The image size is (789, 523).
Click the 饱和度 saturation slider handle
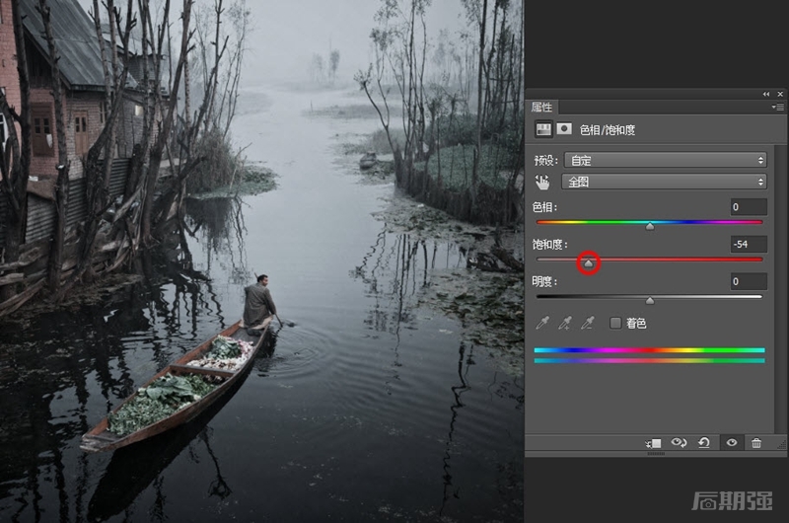point(588,263)
